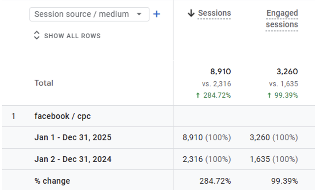Add a secondary dimension with the plus icon
The image size is (315, 190).
(x=157, y=14)
